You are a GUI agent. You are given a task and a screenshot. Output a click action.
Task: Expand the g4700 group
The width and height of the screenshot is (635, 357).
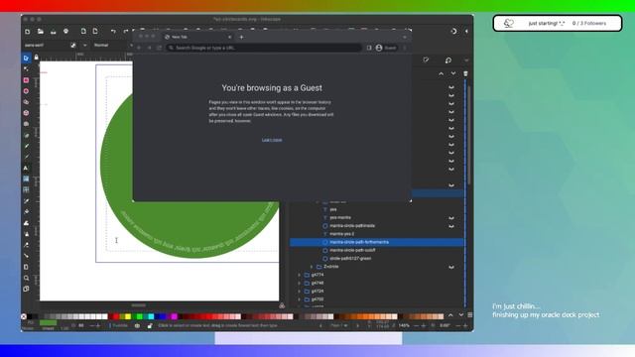(x=300, y=299)
